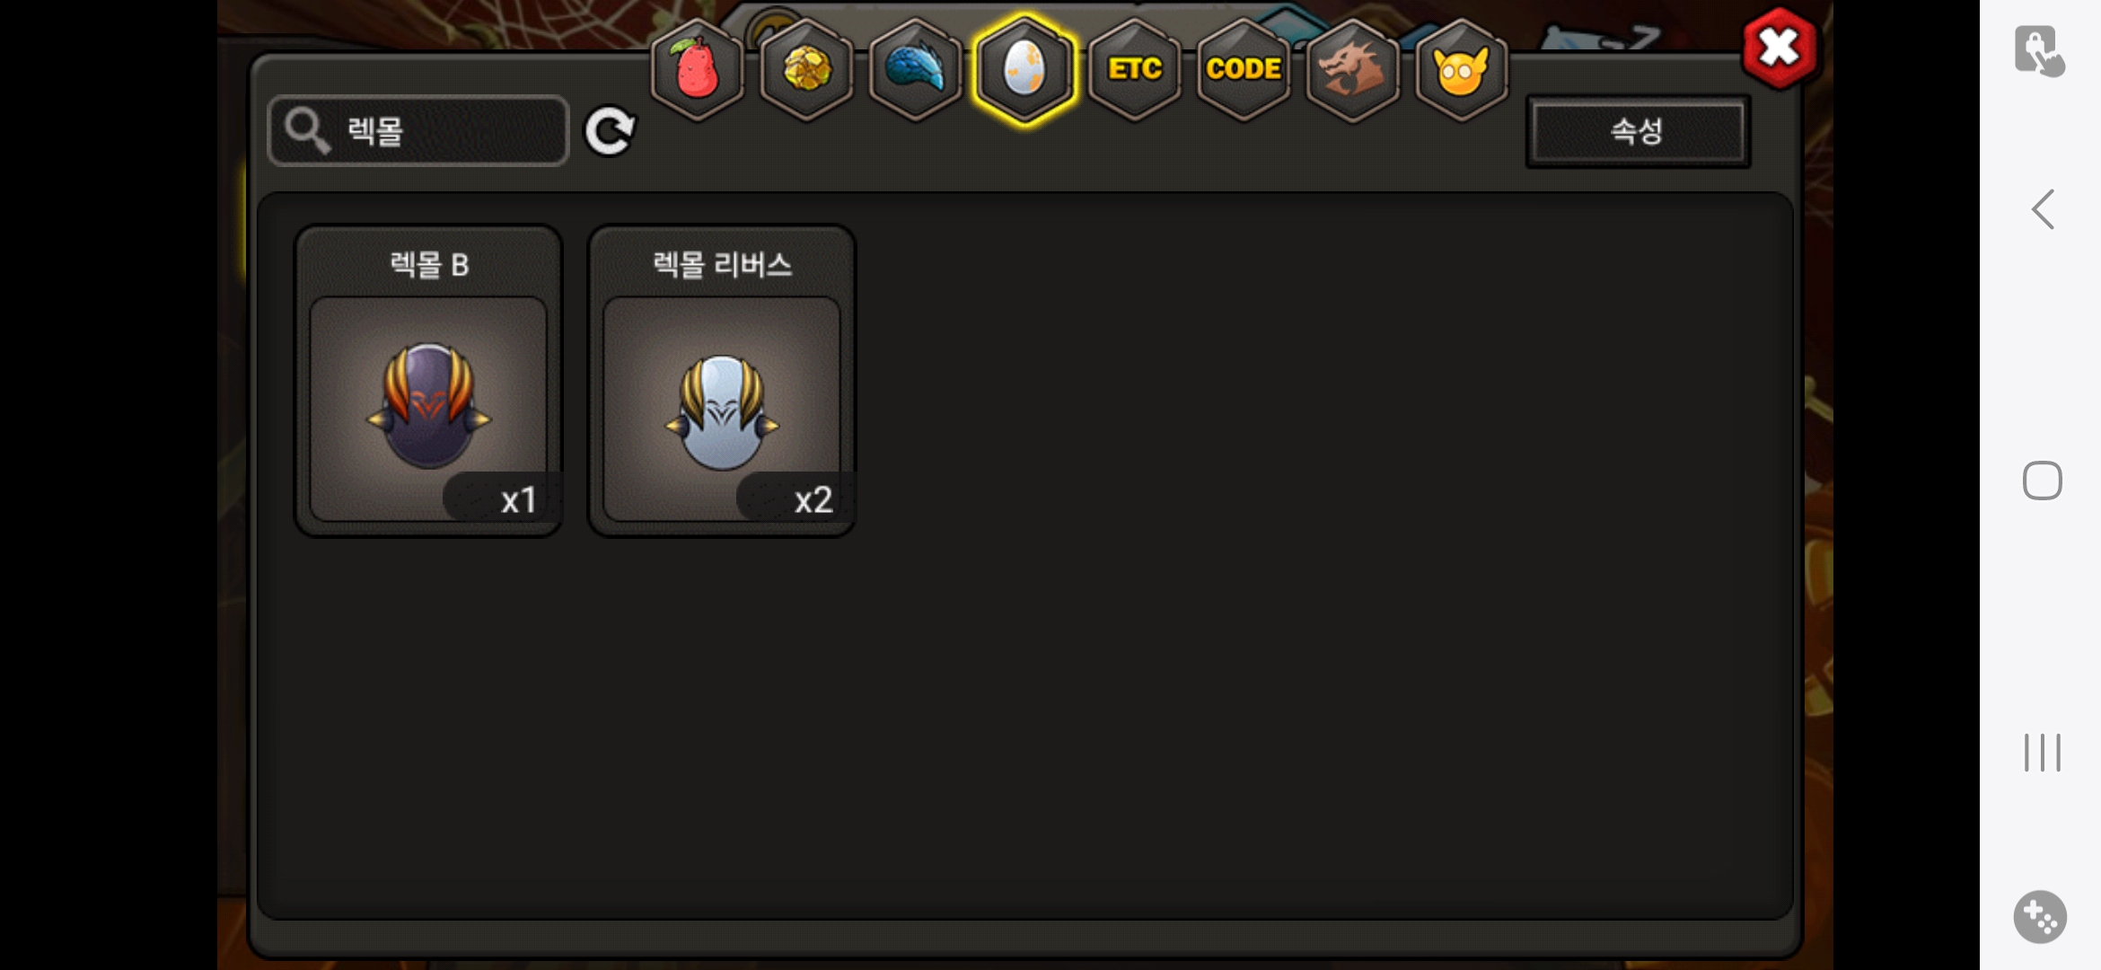Switch to the ETC tab
2101x970 pixels.
coord(1134,68)
